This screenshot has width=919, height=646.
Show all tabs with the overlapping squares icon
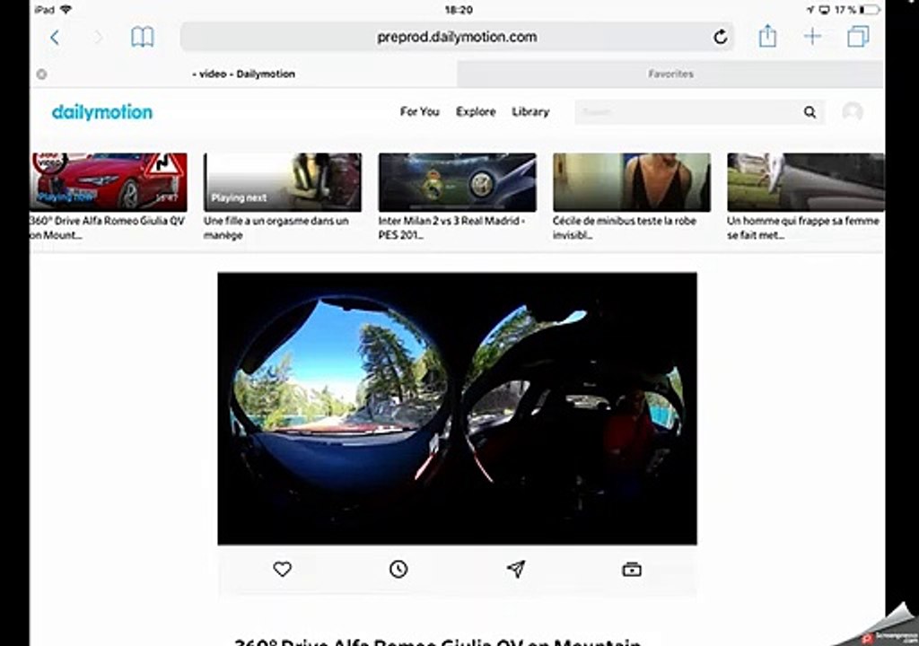858,37
